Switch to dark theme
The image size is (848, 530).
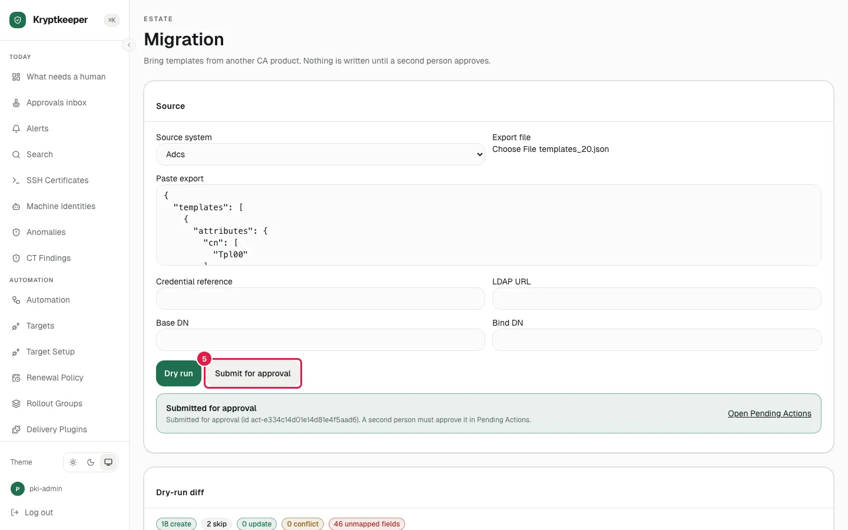[91, 462]
